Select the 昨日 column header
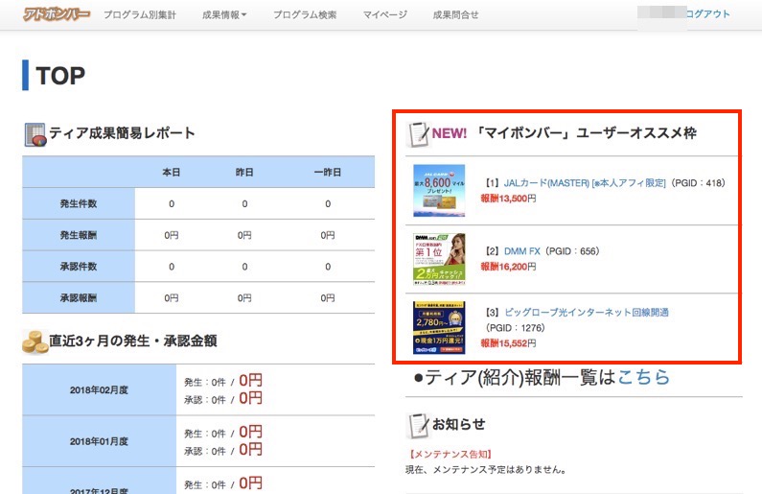The height and width of the screenshot is (494, 762). pyautogui.click(x=244, y=172)
